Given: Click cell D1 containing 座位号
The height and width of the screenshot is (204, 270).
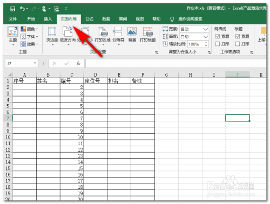Looking at the screenshot, I should [x=96, y=81].
